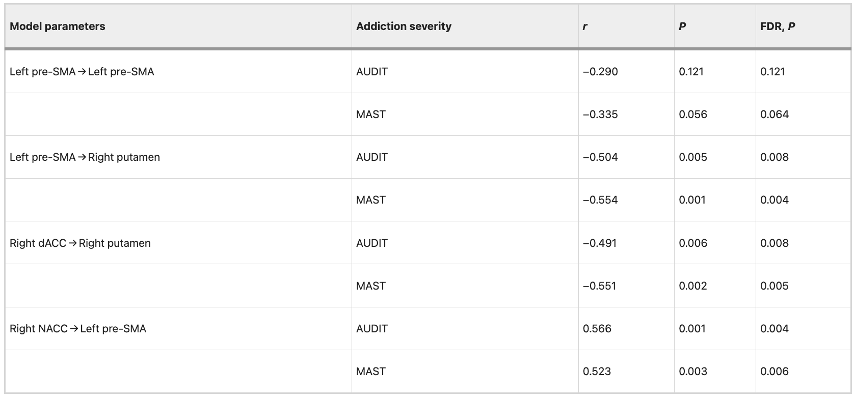The height and width of the screenshot is (398, 855).
Task: Click the r value −0.290
Action: pyautogui.click(x=600, y=72)
